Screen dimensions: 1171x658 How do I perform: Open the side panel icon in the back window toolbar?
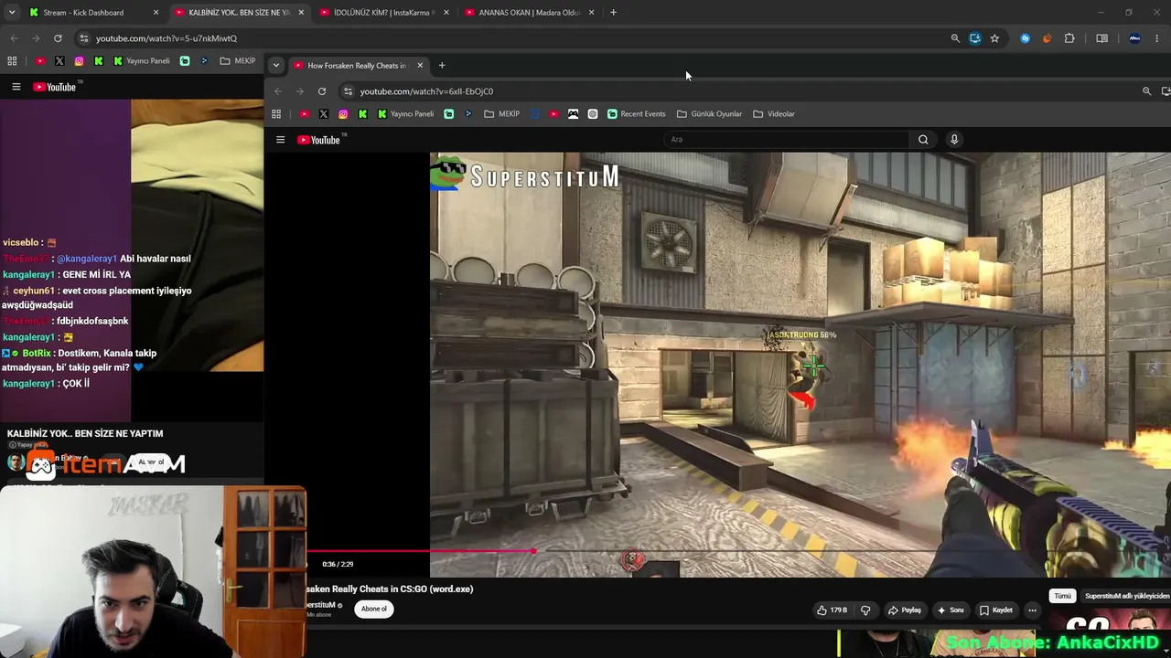click(1101, 38)
